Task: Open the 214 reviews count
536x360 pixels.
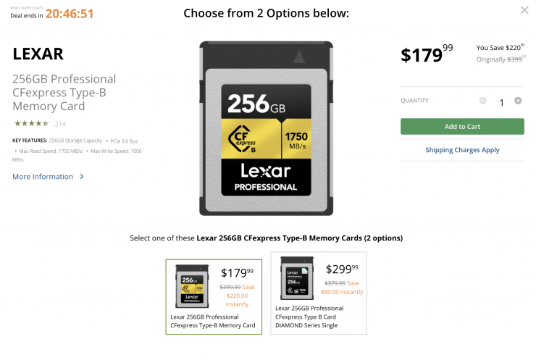Action: coord(60,124)
